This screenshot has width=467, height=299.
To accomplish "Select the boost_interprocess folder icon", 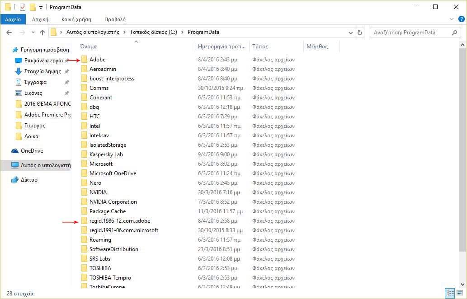I will pyautogui.click(x=84, y=79).
